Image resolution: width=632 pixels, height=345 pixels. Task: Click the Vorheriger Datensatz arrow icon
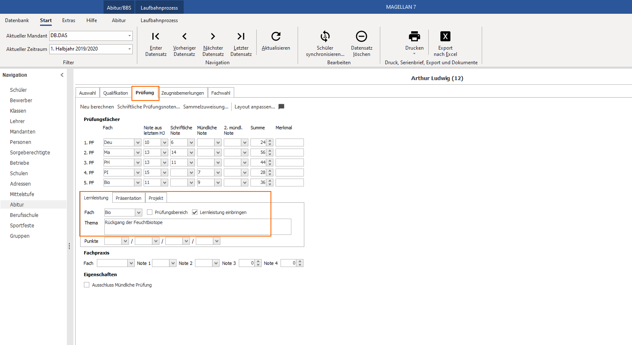pos(185,36)
